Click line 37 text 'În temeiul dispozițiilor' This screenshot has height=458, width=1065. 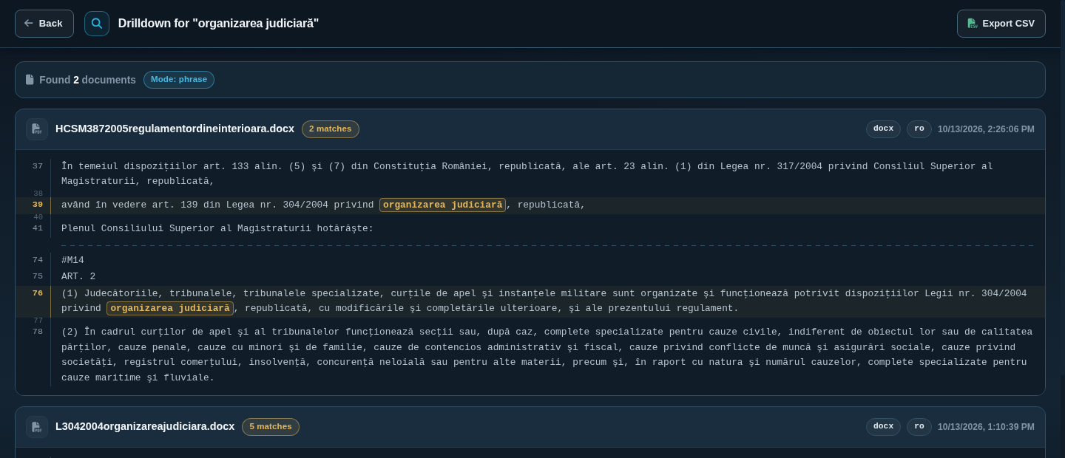[527, 174]
